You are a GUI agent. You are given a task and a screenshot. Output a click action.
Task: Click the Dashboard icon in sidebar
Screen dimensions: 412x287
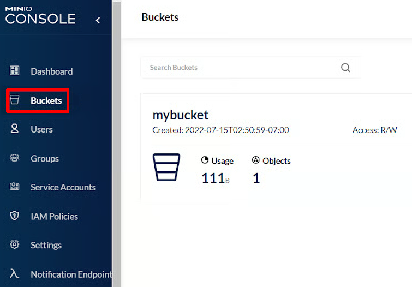(15, 71)
